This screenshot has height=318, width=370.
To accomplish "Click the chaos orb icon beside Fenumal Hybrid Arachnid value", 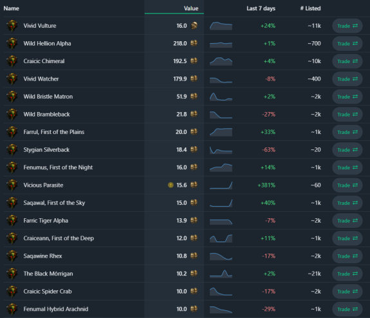I will [194, 309].
